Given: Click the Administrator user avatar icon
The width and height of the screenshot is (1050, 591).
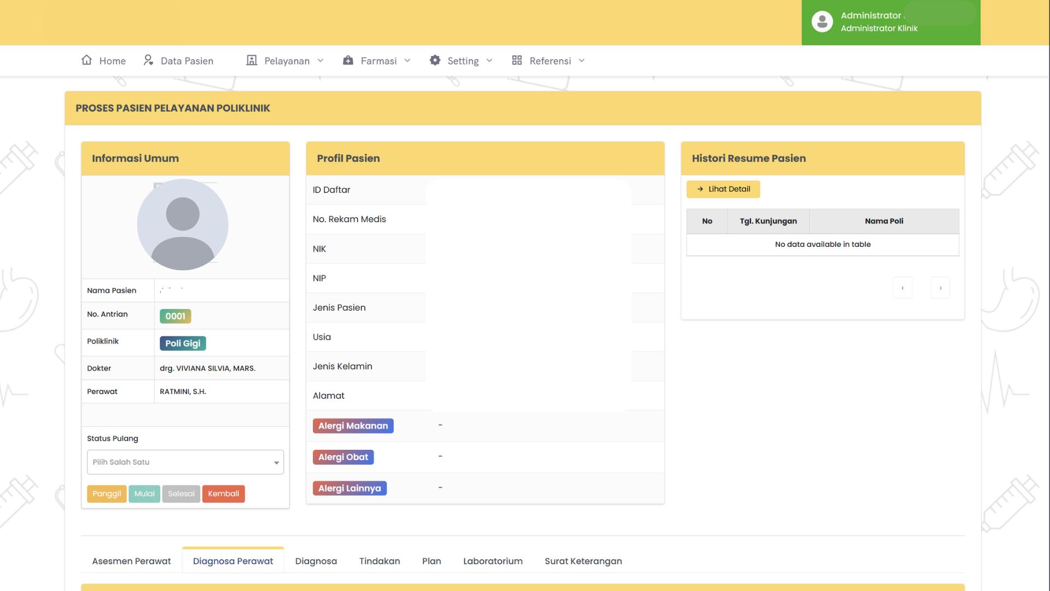Looking at the screenshot, I should coord(822,22).
